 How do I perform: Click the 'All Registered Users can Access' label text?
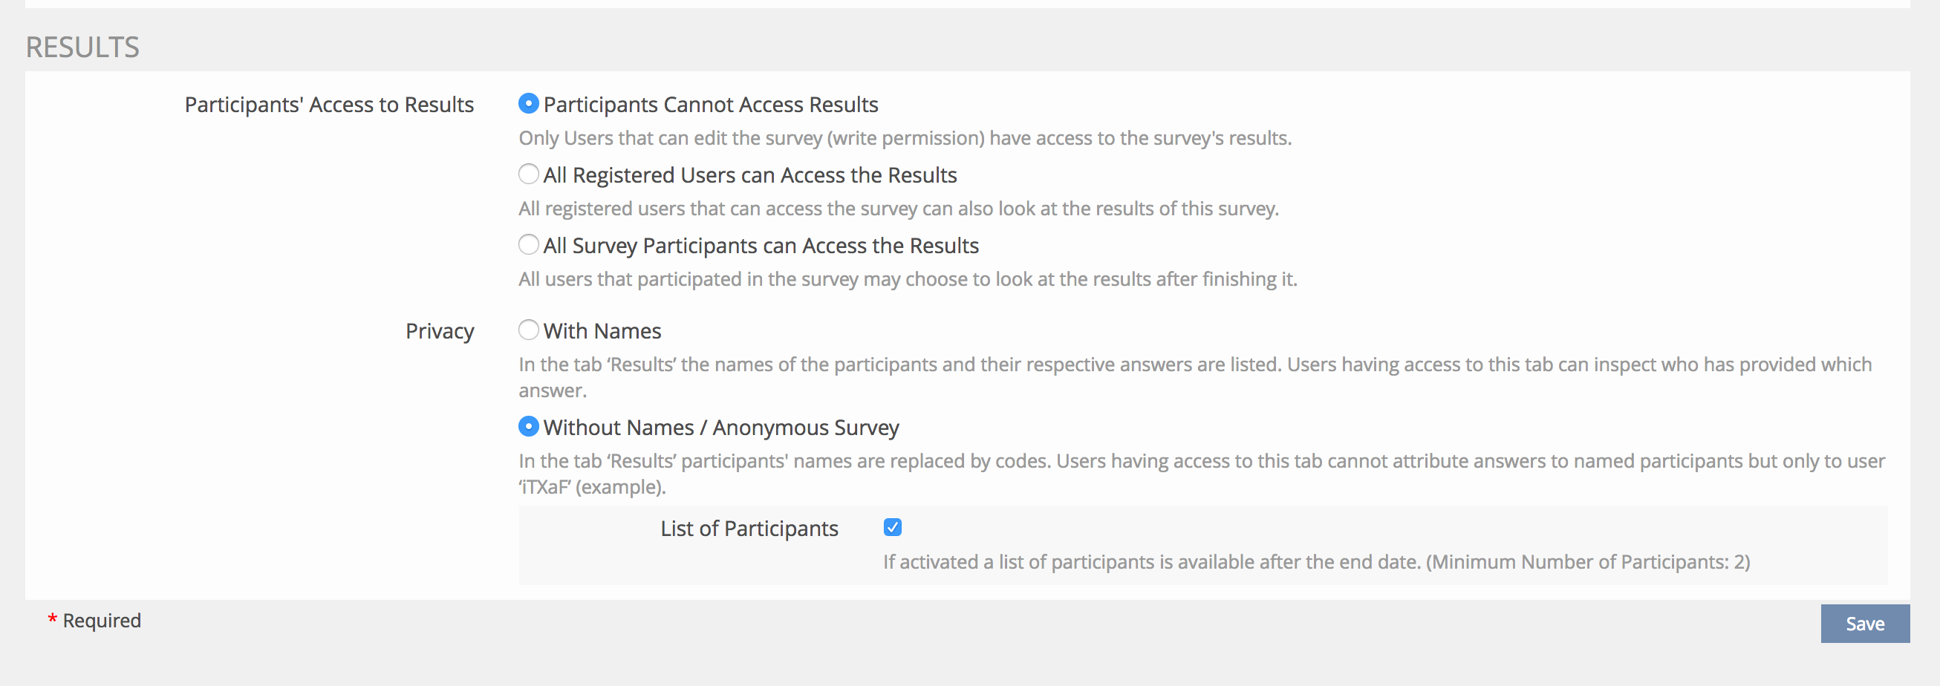coord(749,175)
